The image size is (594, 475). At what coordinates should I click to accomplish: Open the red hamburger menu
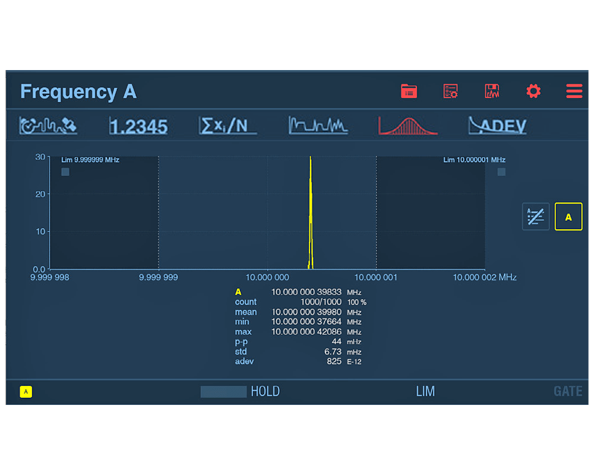pyautogui.click(x=574, y=91)
